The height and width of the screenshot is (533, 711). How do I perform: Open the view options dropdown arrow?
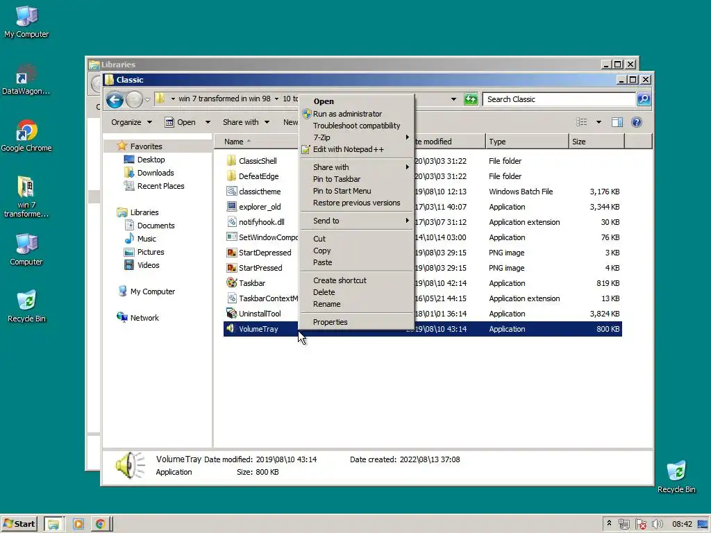click(x=599, y=122)
